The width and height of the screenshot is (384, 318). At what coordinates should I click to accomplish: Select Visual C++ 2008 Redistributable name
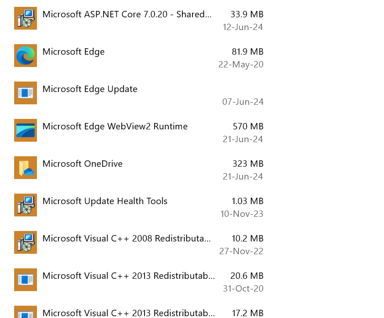click(x=127, y=238)
